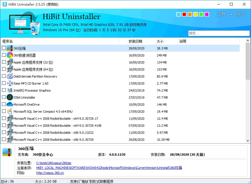Open the 工具 dropdown arrow
The image size is (251, 184).
point(231,15)
